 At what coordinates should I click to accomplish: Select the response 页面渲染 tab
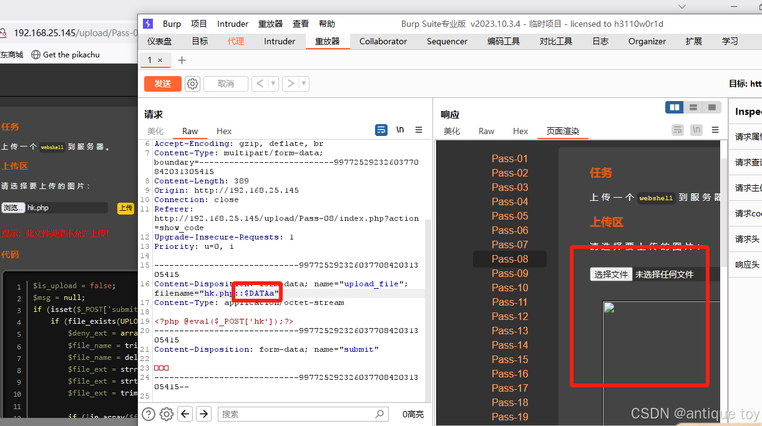(563, 131)
